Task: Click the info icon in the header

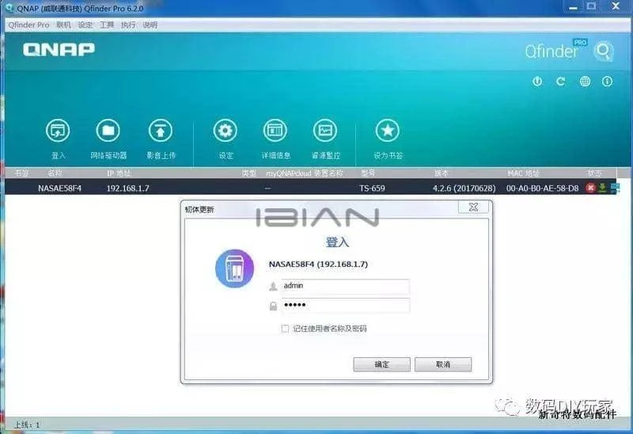Action: click(607, 82)
